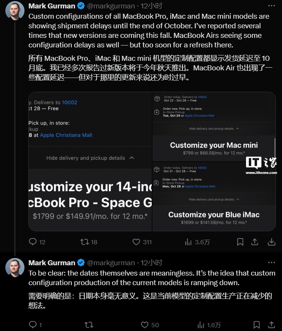Reply to the first tweet
This screenshot has width=282, height=331.
(33, 242)
